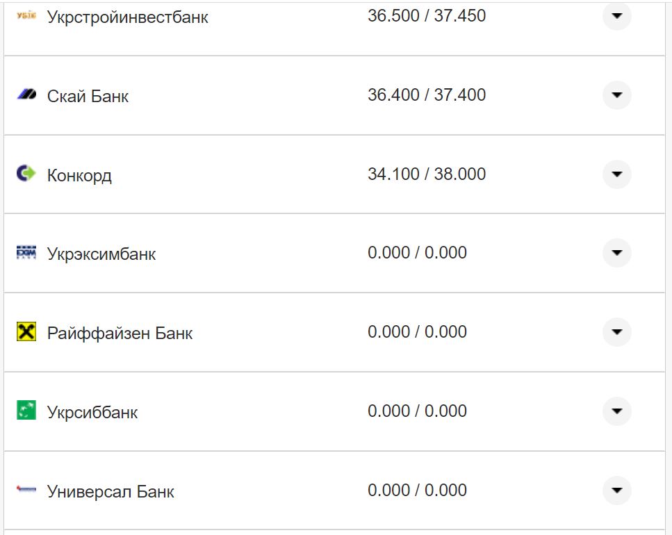Select the green Конкорд bank icon
Screen dimensions: 672x535
(26, 174)
